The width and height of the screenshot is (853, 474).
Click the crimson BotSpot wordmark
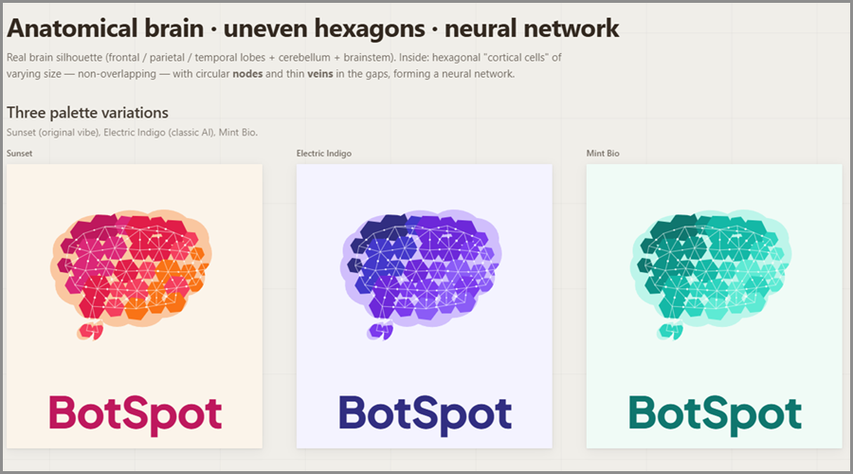tap(135, 413)
